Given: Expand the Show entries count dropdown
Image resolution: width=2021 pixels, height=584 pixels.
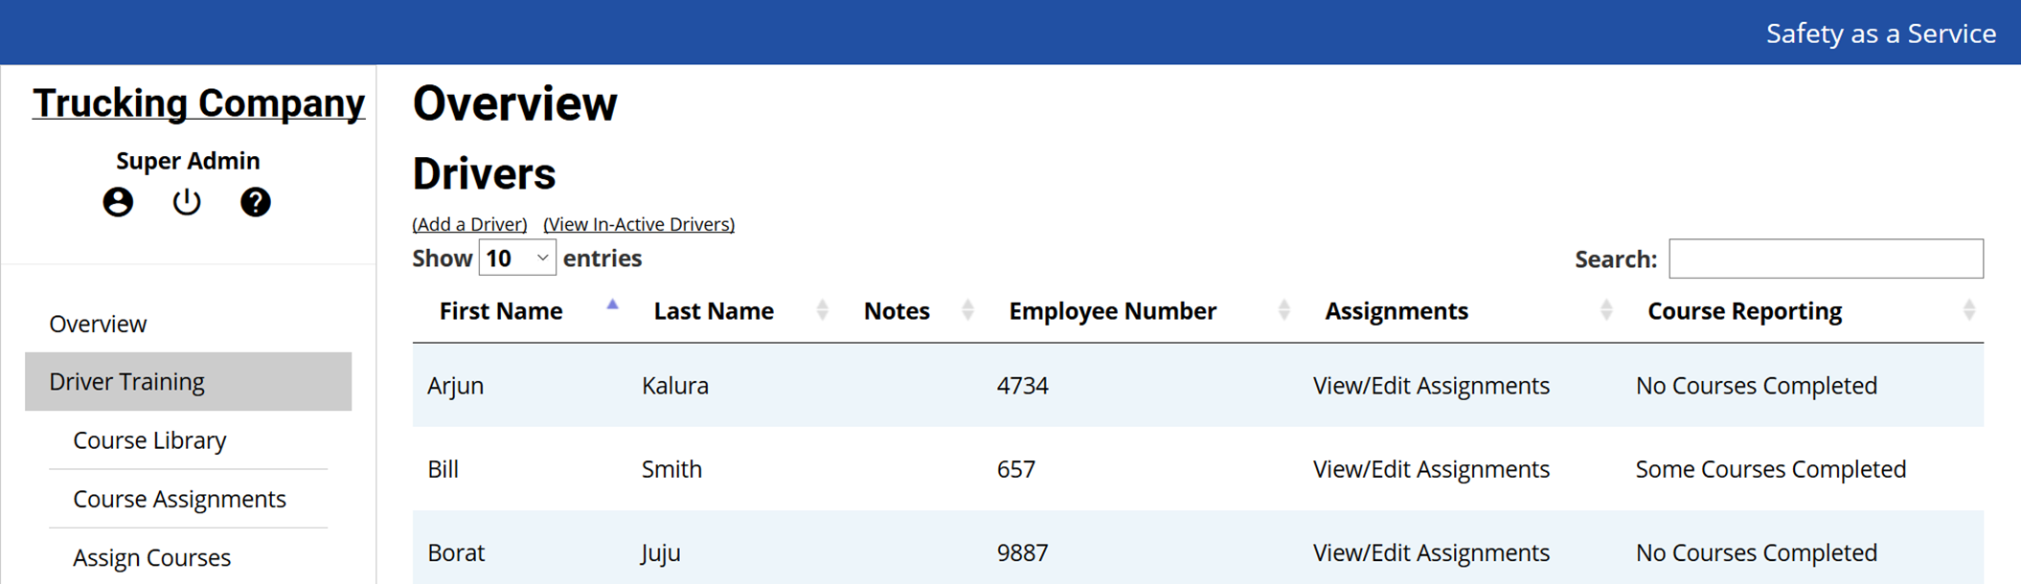Looking at the screenshot, I should pyautogui.click(x=516, y=258).
